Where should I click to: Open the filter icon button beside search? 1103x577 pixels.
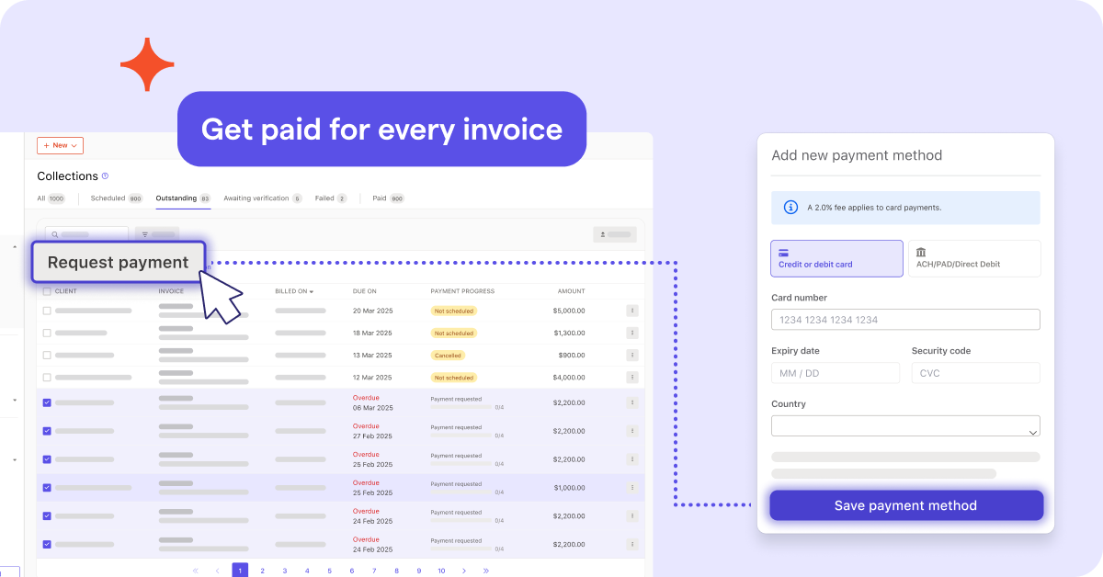pyautogui.click(x=145, y=234)
